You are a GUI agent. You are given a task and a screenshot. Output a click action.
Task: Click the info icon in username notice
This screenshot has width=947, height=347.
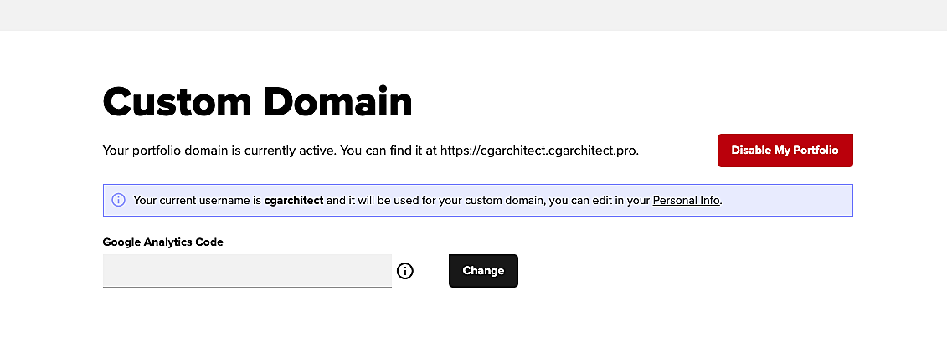[118, 201]
